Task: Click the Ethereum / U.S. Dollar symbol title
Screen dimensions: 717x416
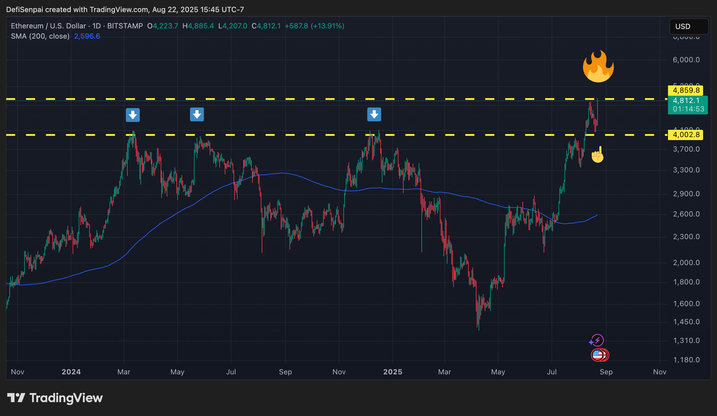Action: pos(48,26)
